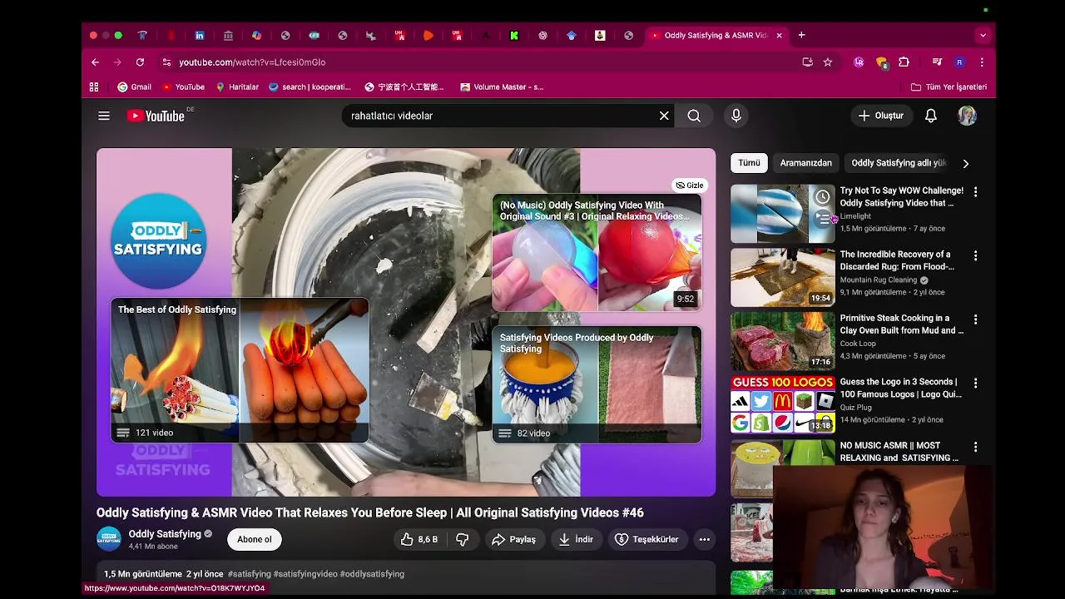Open the Volume Master bookmark
1065x599 pixels.
point(502,87)
